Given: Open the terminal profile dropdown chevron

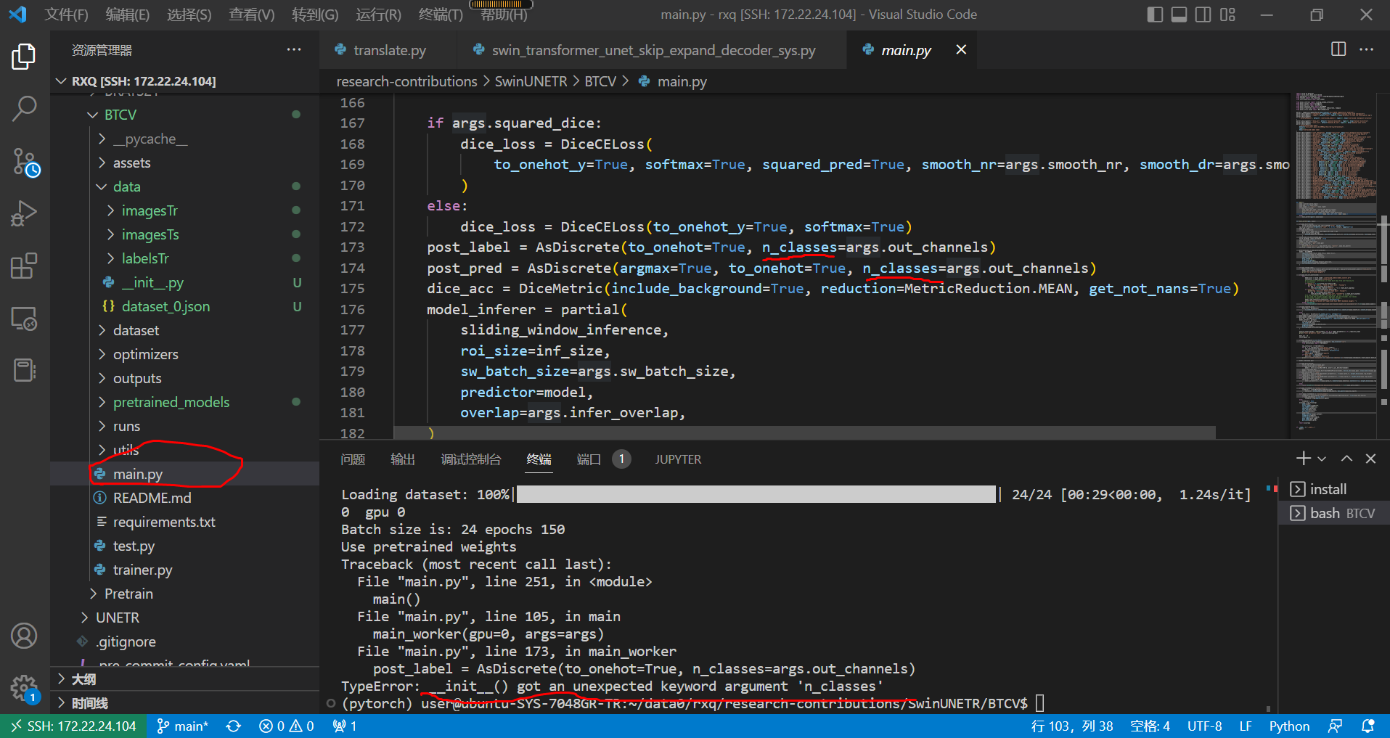Looking at the screenshot, I should (1322, 458).
